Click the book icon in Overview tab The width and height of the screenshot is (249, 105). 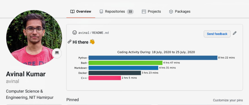point(72,12)
